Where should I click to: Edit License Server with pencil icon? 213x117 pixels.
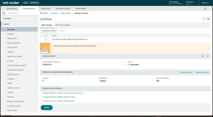click(x=203, y=56)
